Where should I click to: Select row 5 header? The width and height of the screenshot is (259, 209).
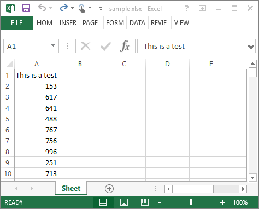click(7, 119)
